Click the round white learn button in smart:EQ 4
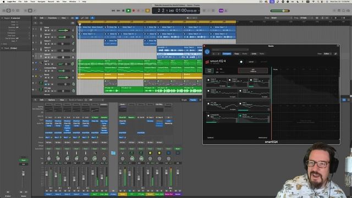 [241, 62]
